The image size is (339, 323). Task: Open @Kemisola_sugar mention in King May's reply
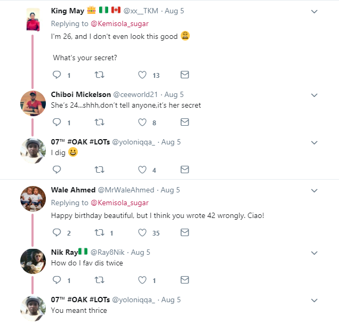point(120,23)
